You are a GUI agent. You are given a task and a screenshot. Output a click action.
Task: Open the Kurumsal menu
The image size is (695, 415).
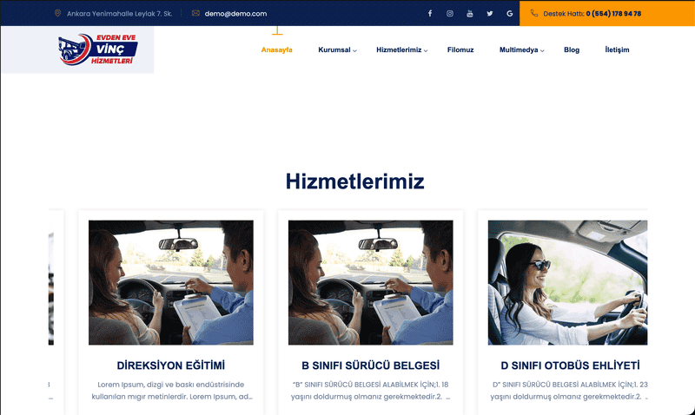coord(334,49)
